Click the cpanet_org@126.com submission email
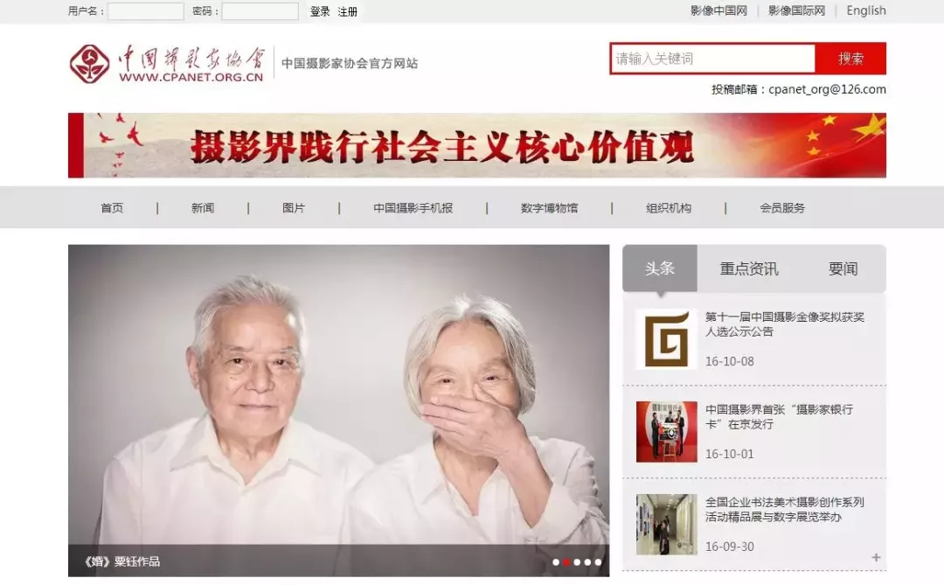This screenshot has width=944, height=585. (827, 89)
